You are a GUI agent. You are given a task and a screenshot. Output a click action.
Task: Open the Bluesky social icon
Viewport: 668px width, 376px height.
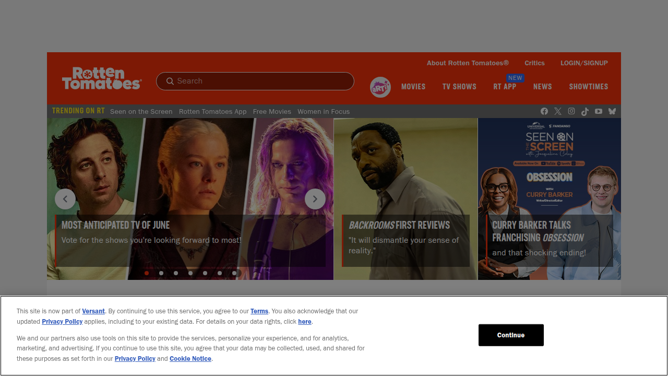[612, 111]
